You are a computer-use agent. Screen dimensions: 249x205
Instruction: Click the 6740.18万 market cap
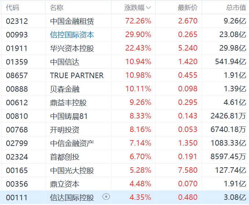point(228,129)
